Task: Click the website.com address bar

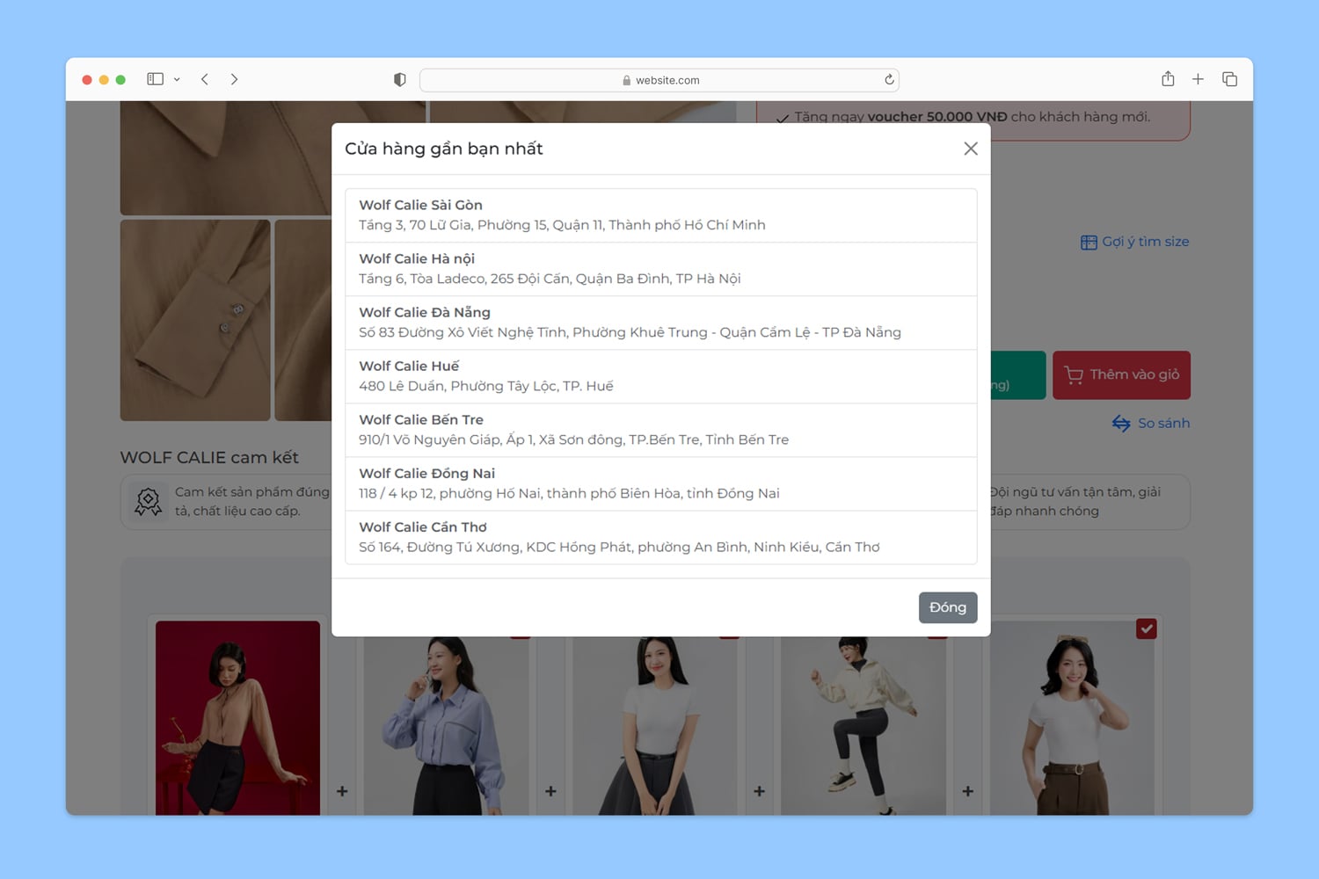Action: 659,80
